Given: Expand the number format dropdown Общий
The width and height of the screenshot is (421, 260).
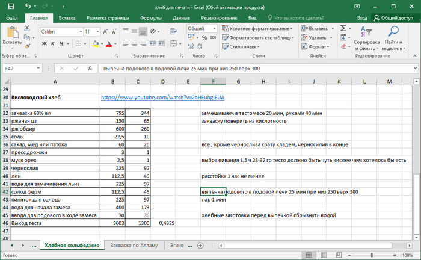Looking at the screenshot, I should point(214,28).
